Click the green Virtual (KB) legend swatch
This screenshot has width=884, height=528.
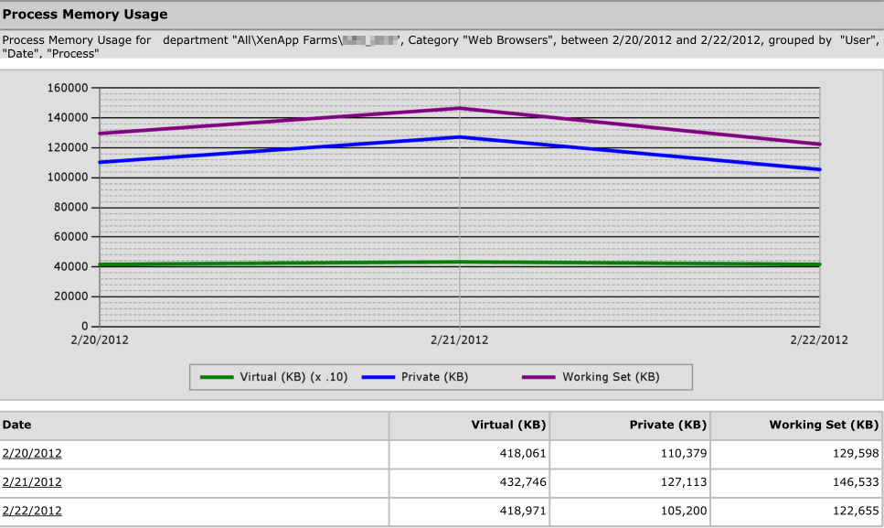point(217,377)
